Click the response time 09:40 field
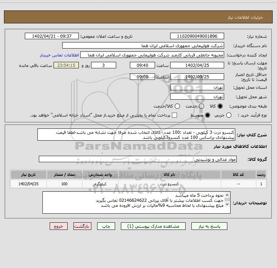This screenshot has height=268, width=277. coord(142,65)
